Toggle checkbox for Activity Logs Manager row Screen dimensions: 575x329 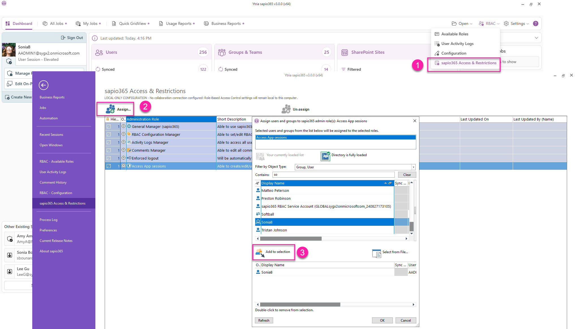point(109,142)
